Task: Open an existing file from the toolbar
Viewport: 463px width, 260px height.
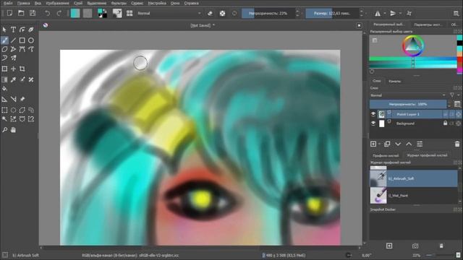Action: (21, 13)
